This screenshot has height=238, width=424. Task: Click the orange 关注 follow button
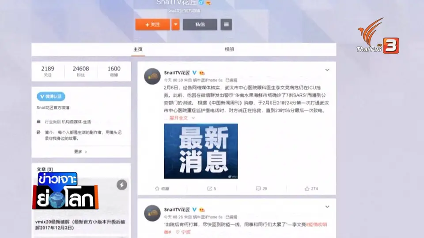click(152, 25)
